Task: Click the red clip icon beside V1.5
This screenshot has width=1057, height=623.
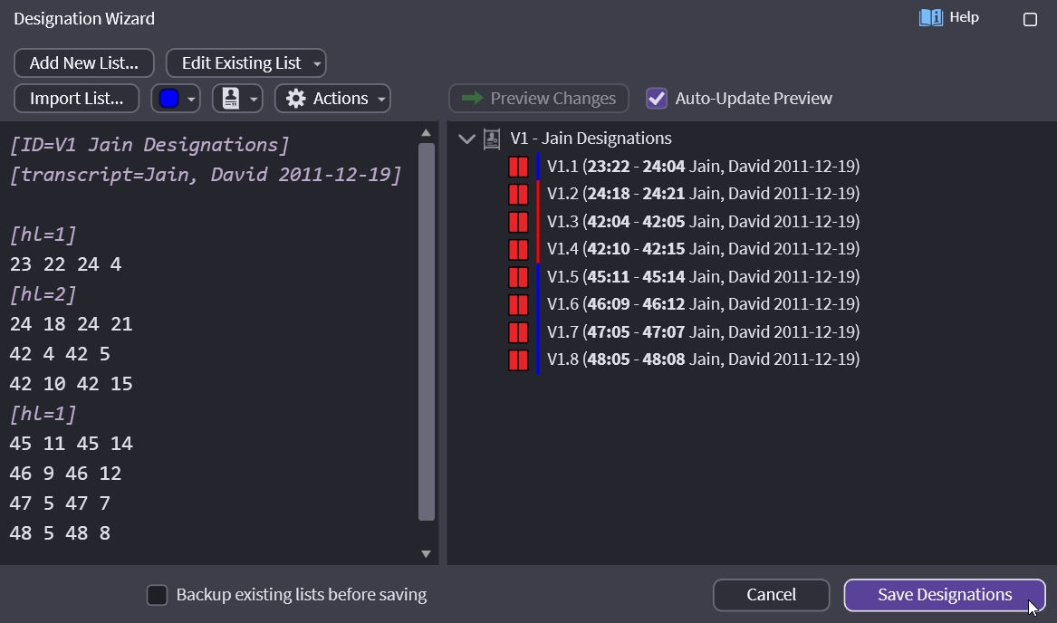Action: (x=518, y=277)
